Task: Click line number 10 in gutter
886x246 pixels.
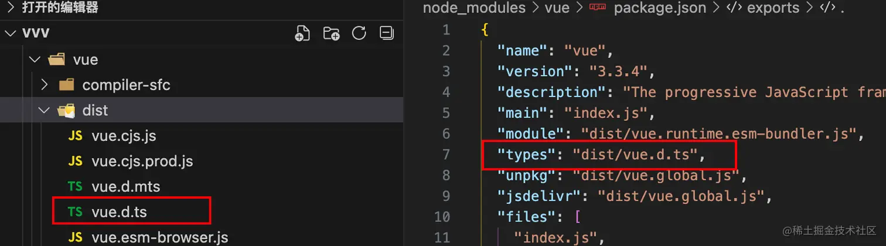Action: click(x=442, y=217)
